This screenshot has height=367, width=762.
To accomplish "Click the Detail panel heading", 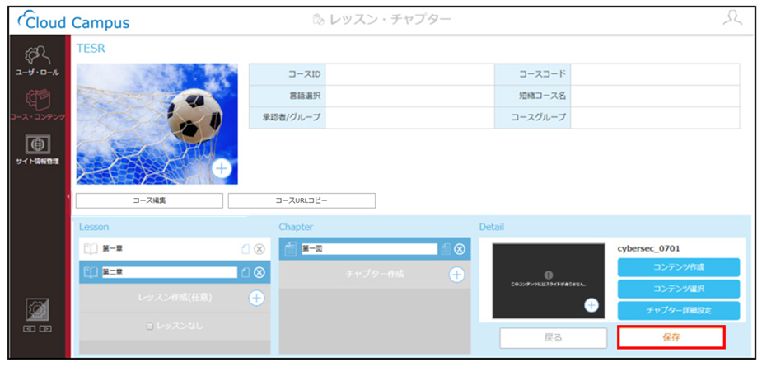I will pyautogui.click(x=491, y=227).
